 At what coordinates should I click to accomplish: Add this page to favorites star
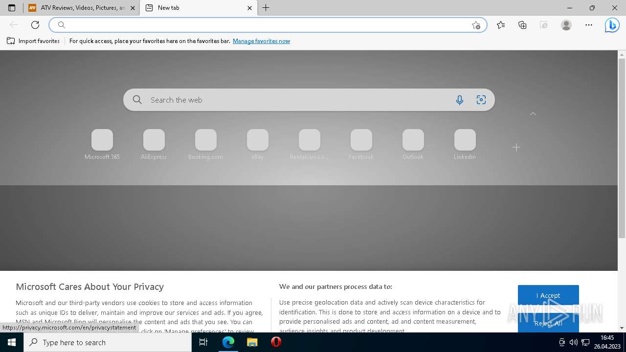[x=476, y=25]
